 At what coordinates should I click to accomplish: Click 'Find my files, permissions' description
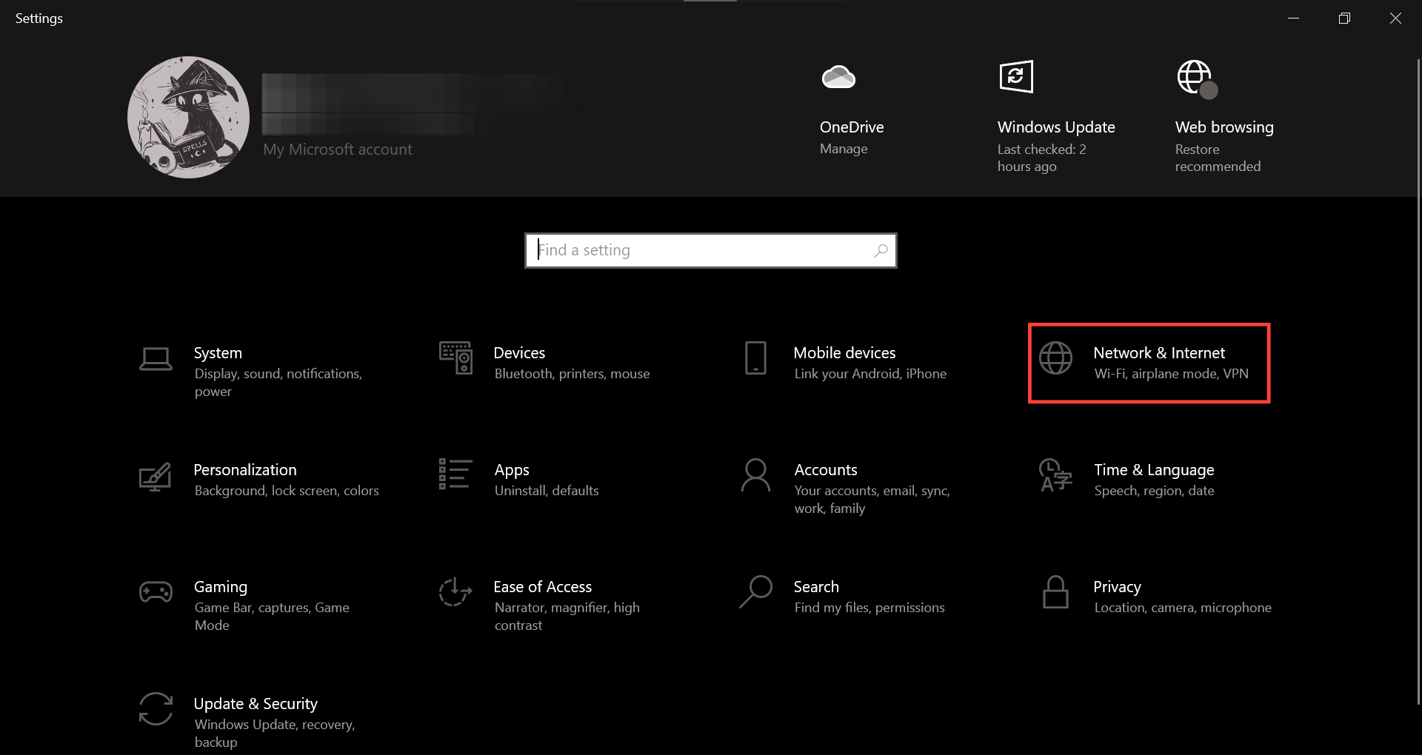point(869,608)
